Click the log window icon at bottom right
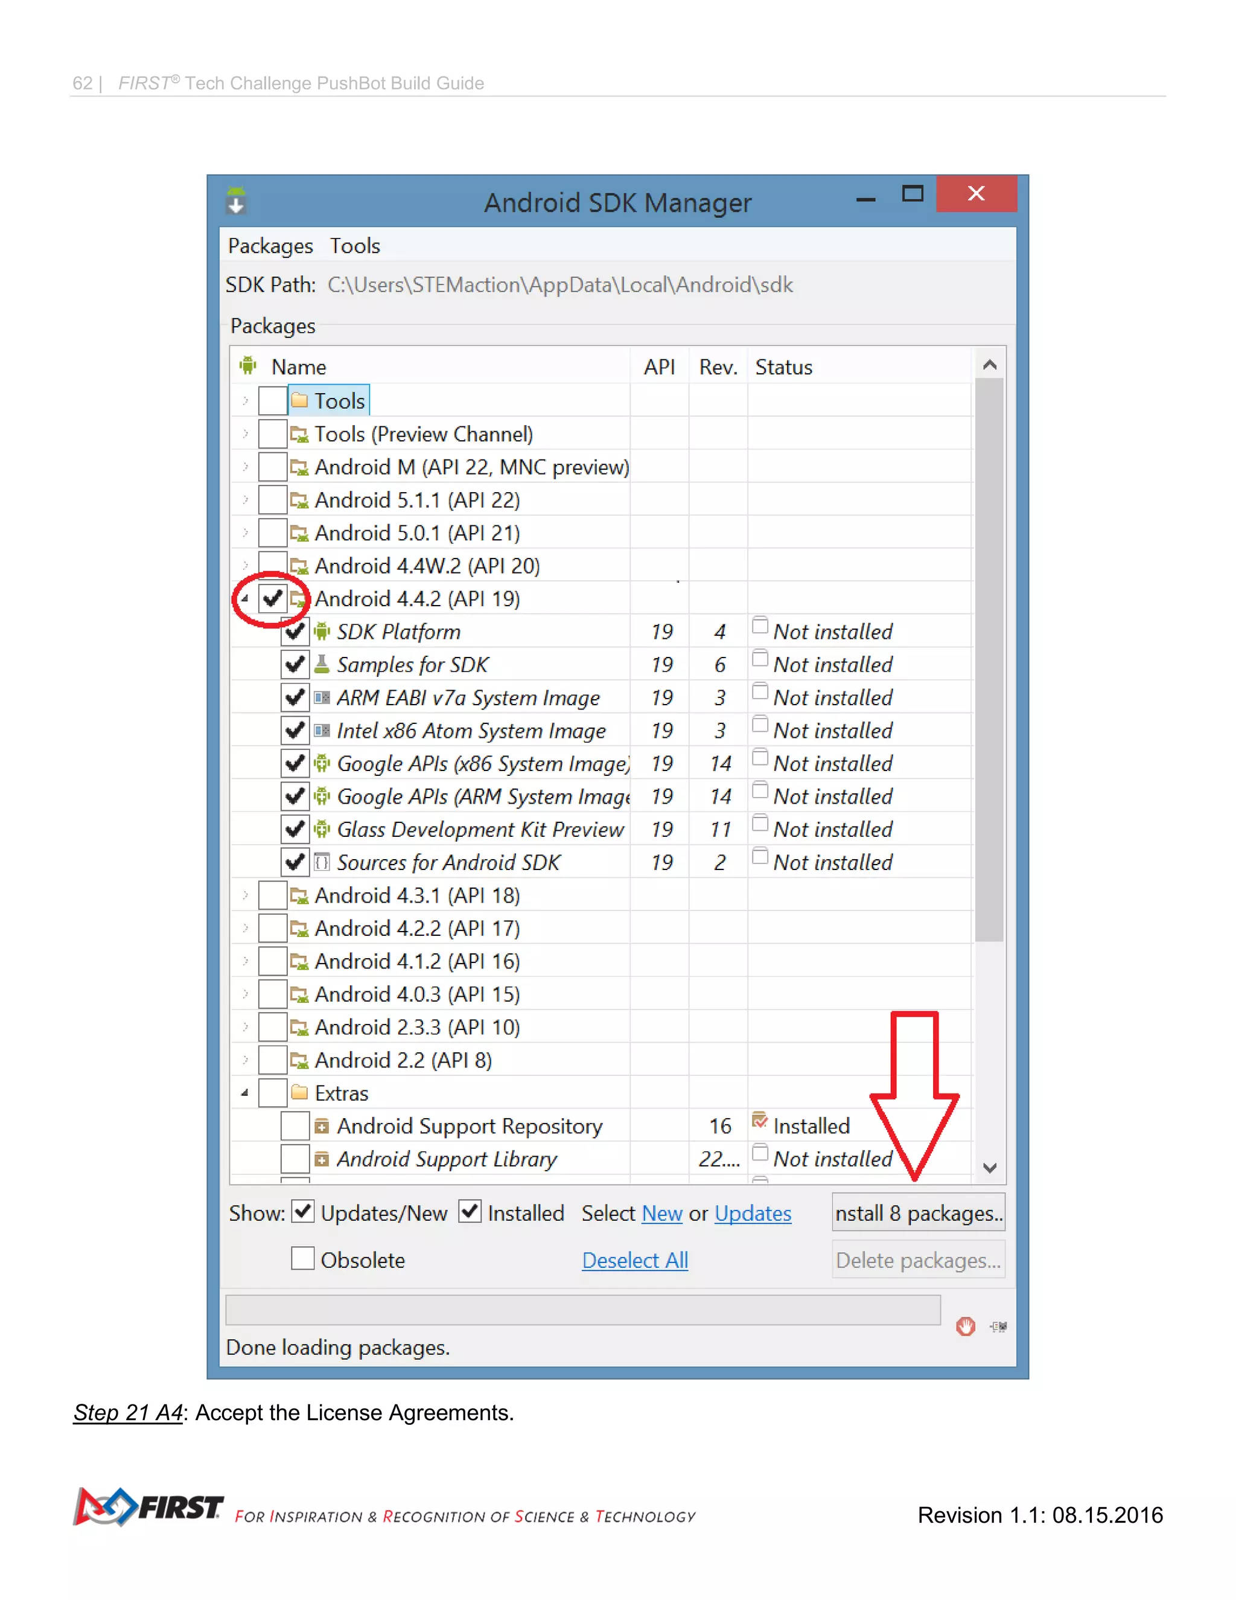This screenshot has width=1236, height=1600. pos(999,1326)
